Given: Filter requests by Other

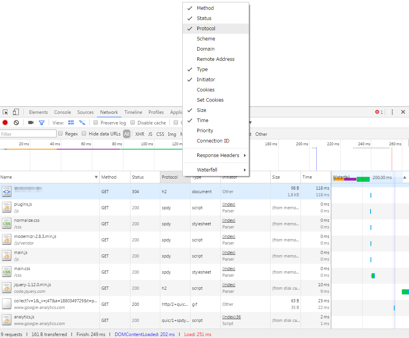Looking at the screenshot, I should point(261,134).
